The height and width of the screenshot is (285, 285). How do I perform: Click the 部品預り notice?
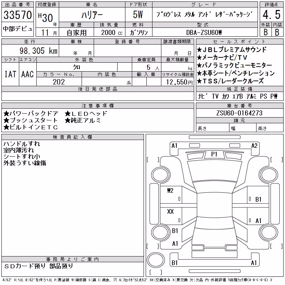pos(61,266)
